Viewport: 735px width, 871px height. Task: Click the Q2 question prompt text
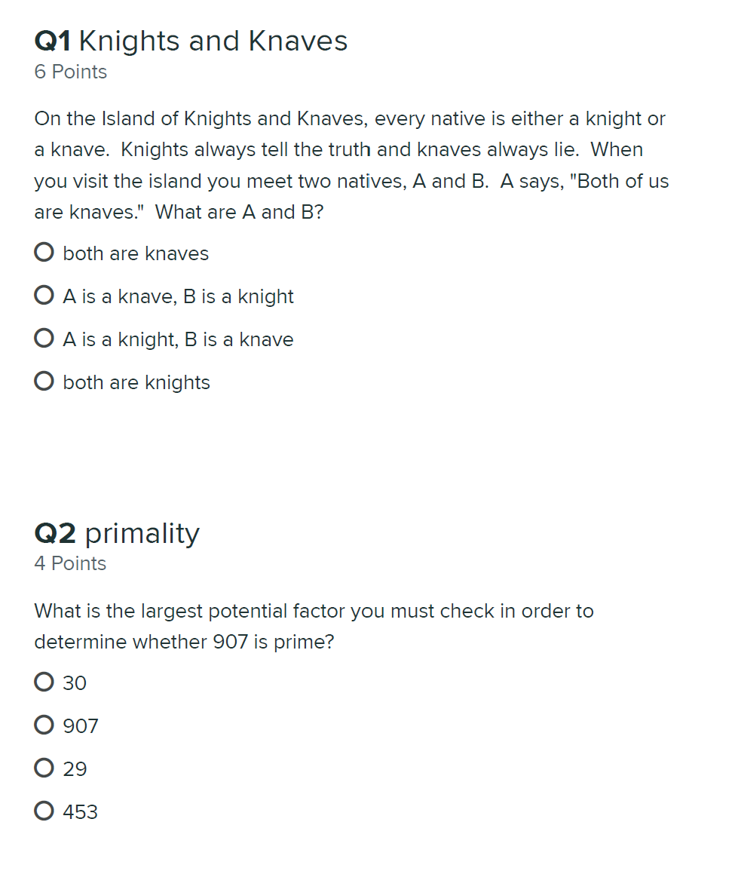tap(314, 627)
